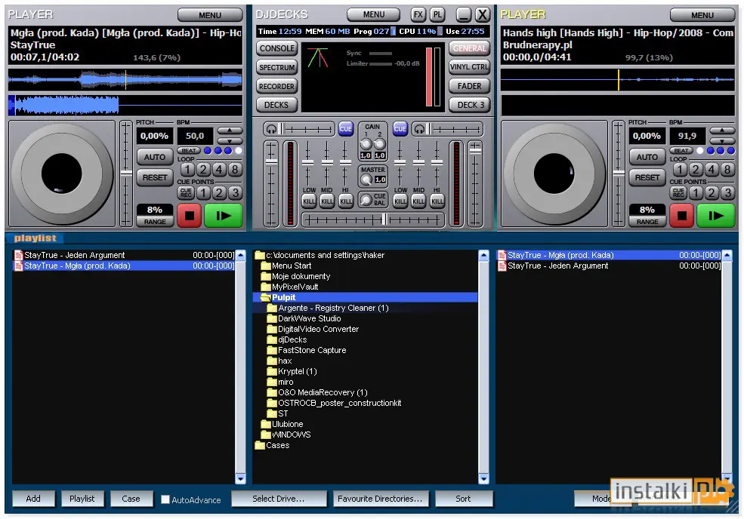Click the right deck jog wheel

click(554, 174)
